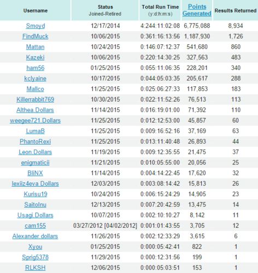Select the Sprig5378 user link

click(36, 257)
